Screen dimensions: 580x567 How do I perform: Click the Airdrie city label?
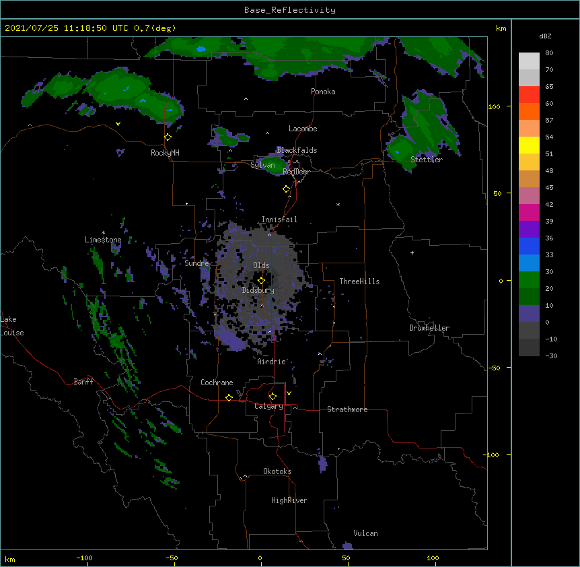[x=272, y=362]
